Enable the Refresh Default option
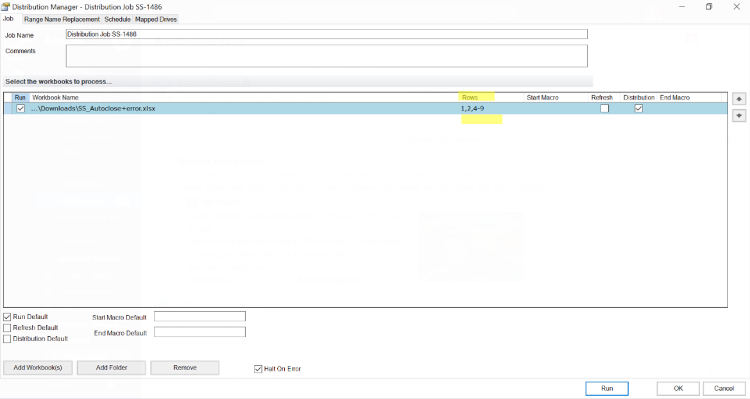This screenshot has width=750, height=399. (6, 327)
